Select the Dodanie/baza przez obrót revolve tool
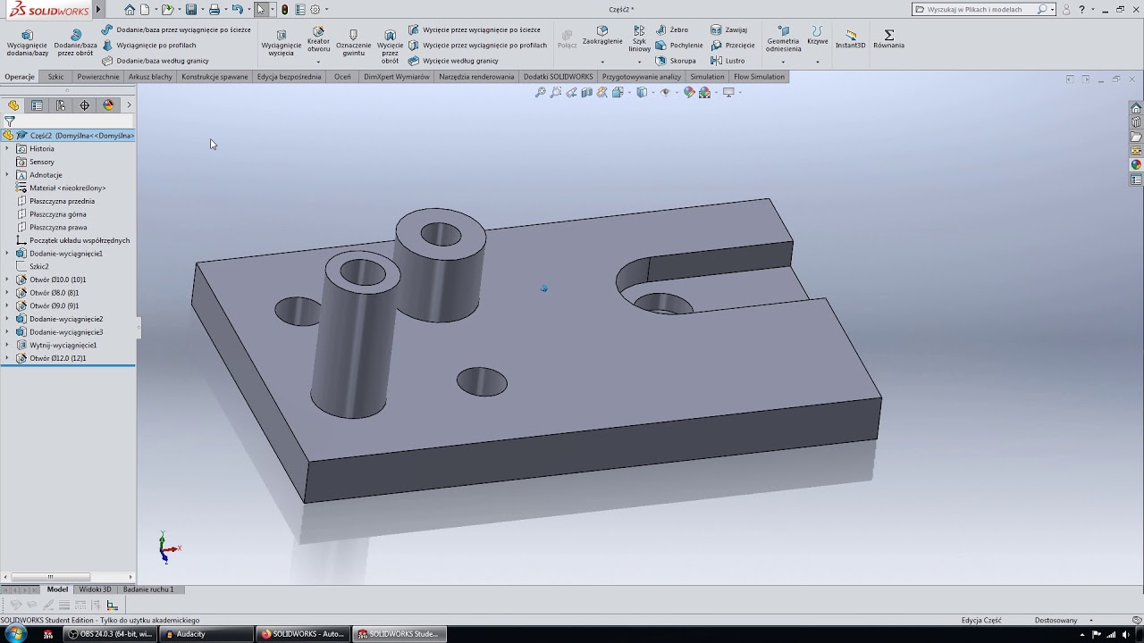Screen dimensions: 1144x643 [75, 43]
